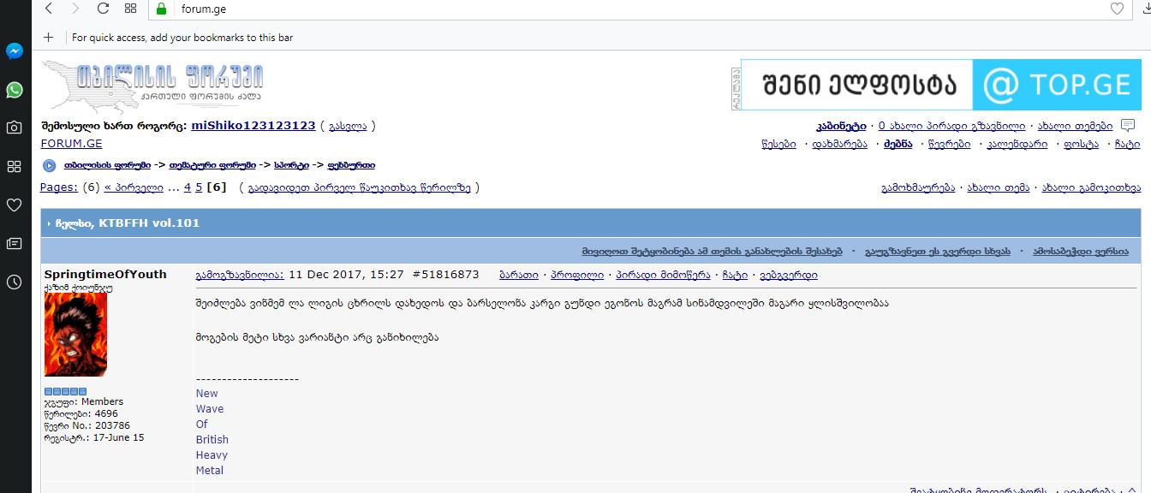Screen dimensions: 1151x493
Task: Click post number #51816873
Action: tap(445, 275)
